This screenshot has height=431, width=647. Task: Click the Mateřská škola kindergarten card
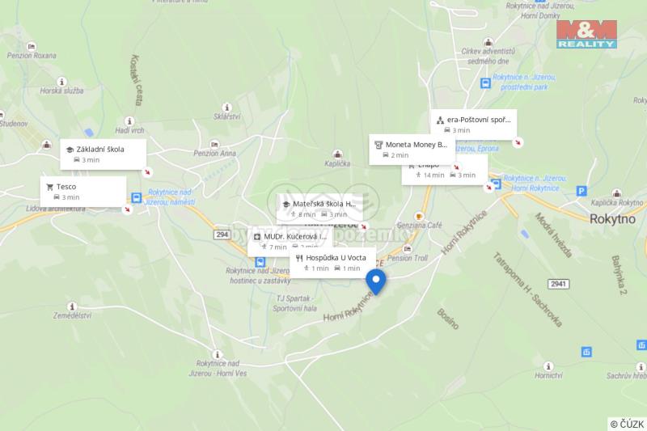click(319, 209)
